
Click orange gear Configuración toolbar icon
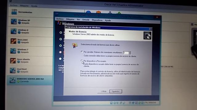pyautogui.click(x=98, y=12)
